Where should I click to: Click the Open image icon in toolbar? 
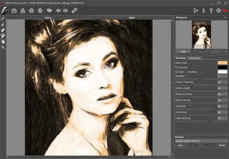(14, 11)
